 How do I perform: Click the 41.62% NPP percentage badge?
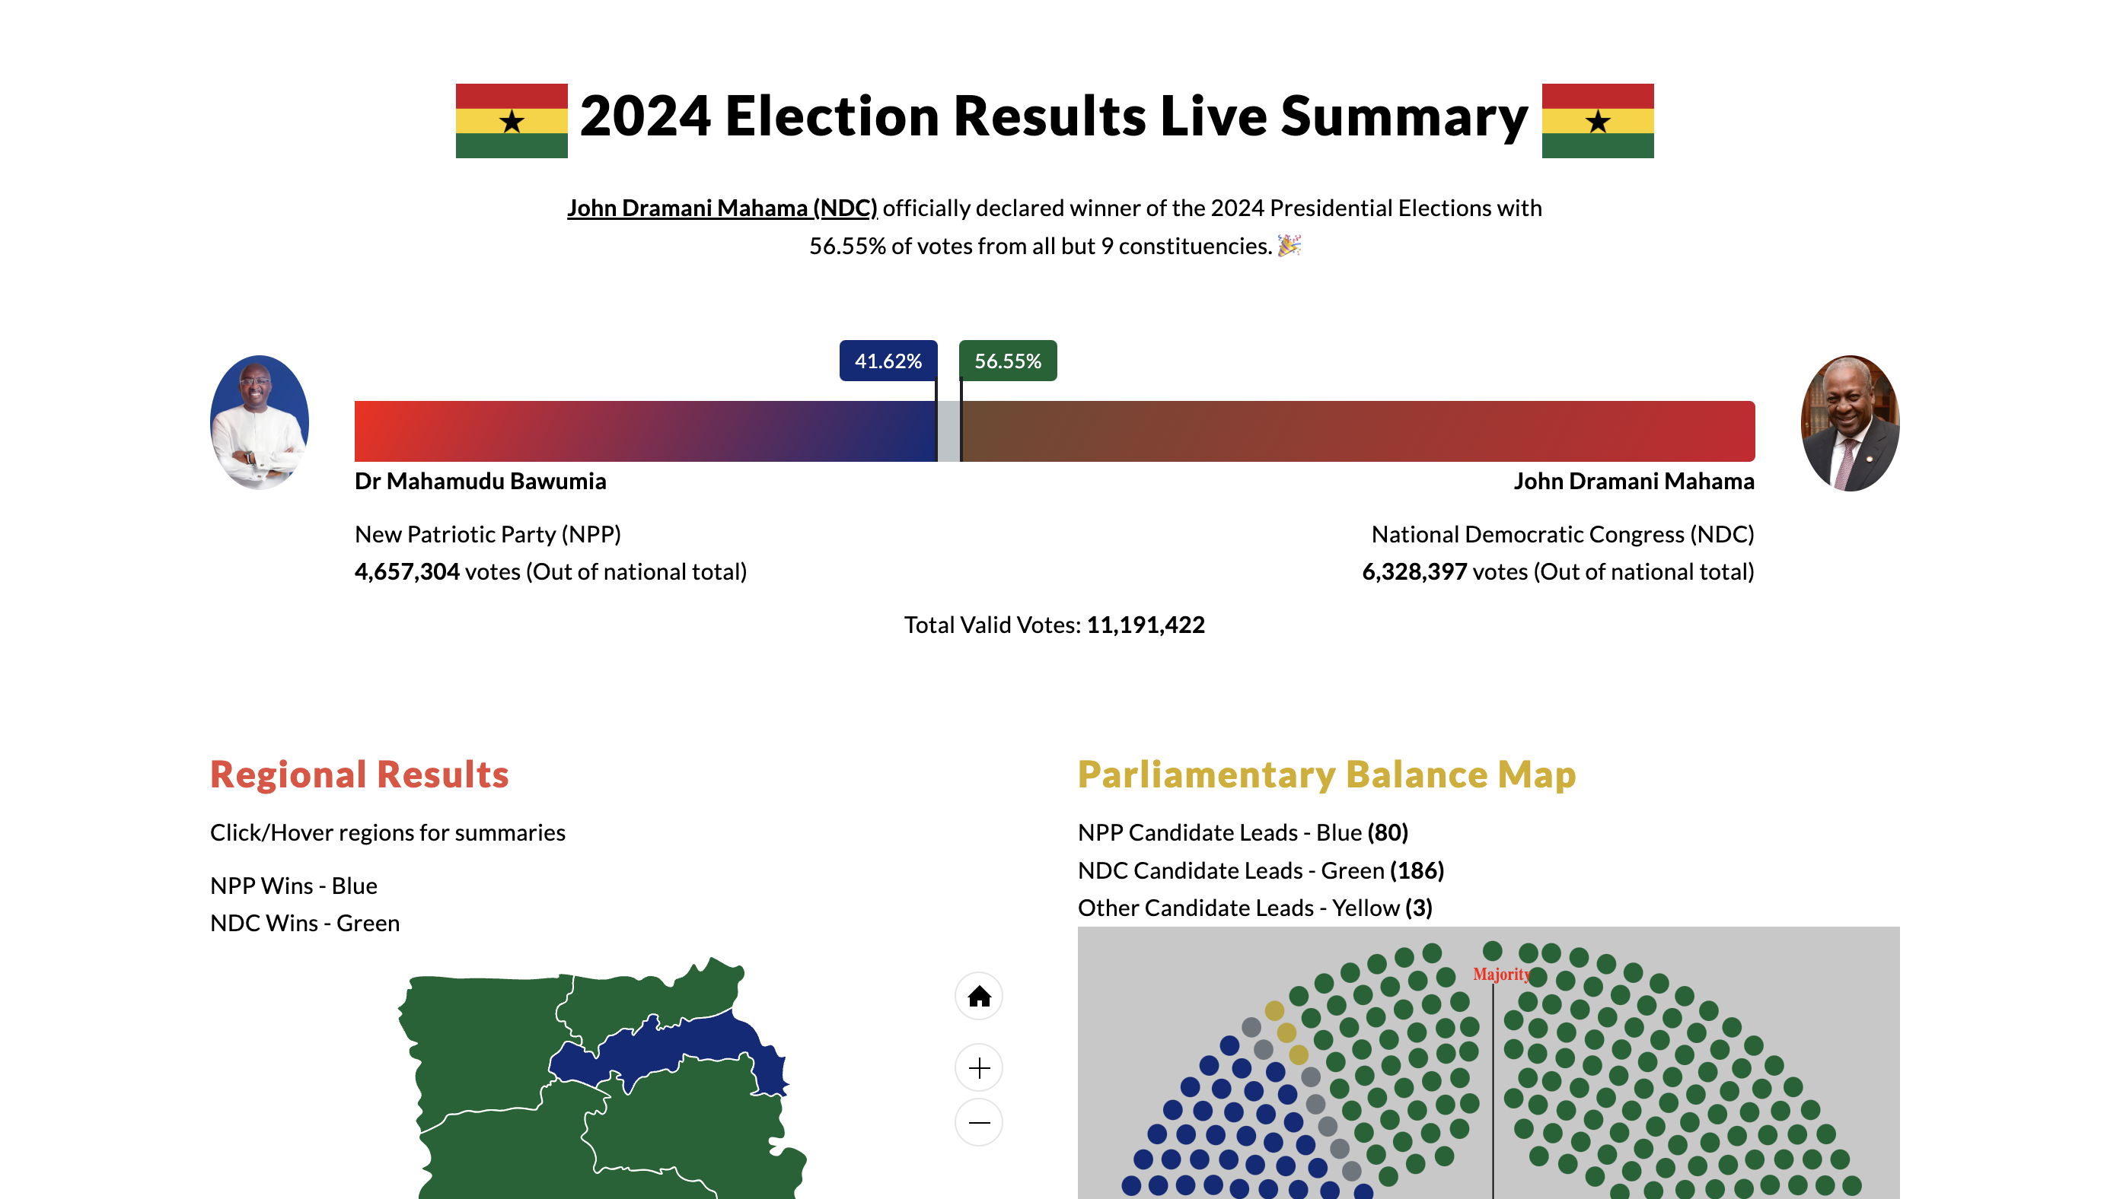coord(888,361)
